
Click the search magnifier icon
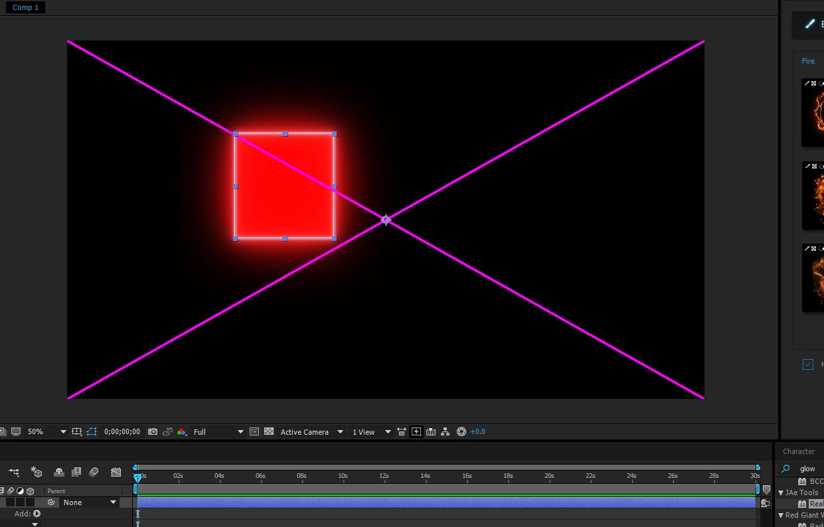(x=786, y=469)
